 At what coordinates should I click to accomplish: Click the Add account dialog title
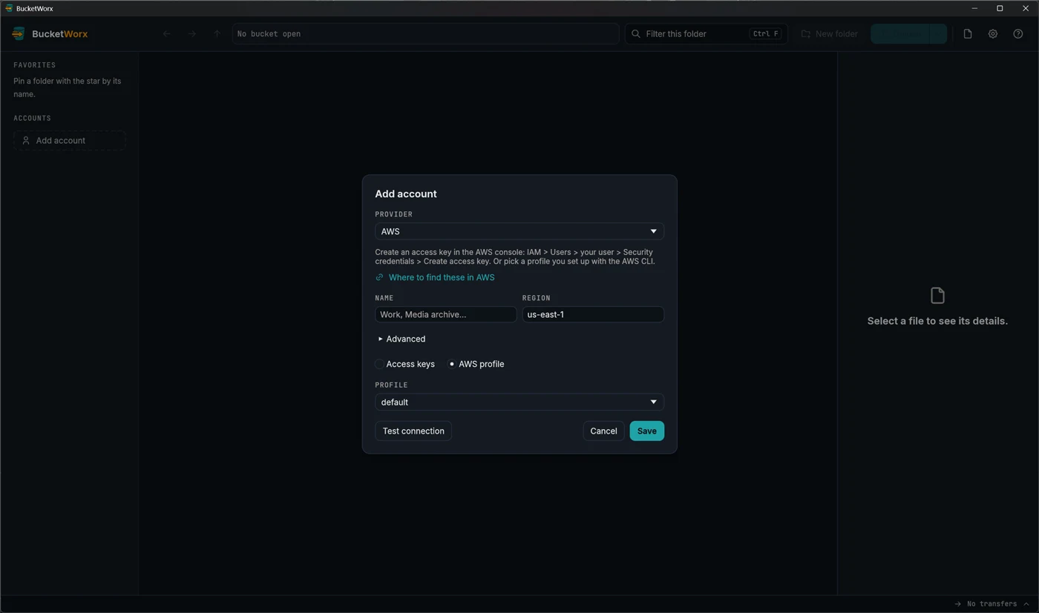tap(406, 193)
